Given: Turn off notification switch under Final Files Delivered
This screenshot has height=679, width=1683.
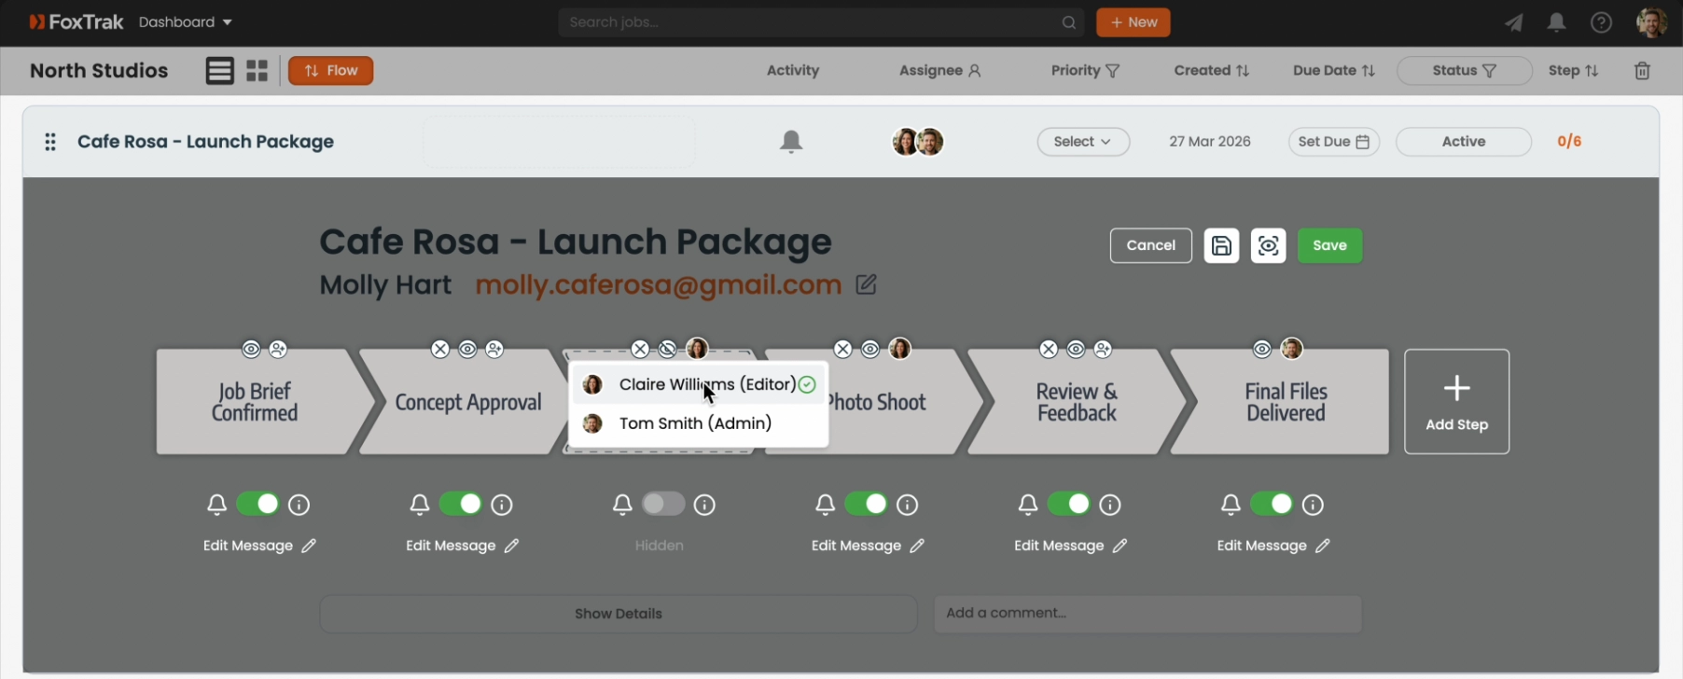Looking at the screenshot, I should click(x=1272, y=505).
